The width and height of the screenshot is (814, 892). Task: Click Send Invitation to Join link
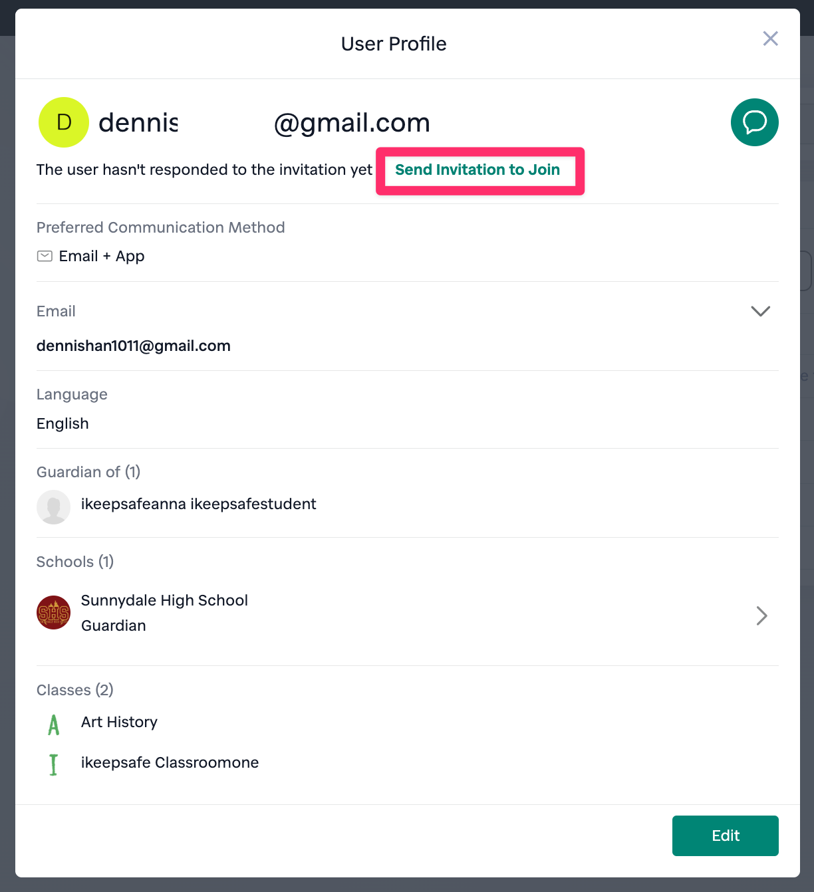coord(477,170)
